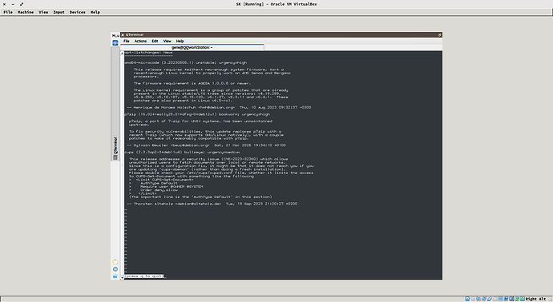Select the gene@QQworkstation terminal tab
Image resolution: width=553 pixels, height=302 pixels.
(192, 47)
